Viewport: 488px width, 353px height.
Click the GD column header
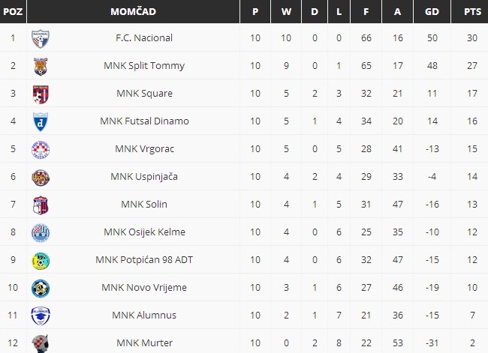[x=432, y=12]
